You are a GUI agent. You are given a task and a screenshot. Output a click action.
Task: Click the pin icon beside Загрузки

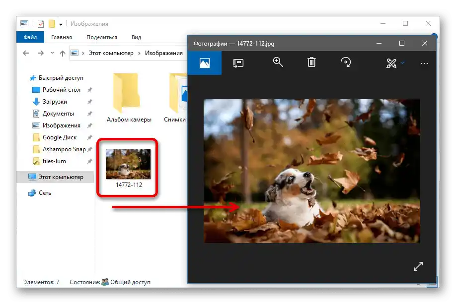pos(90,102)
